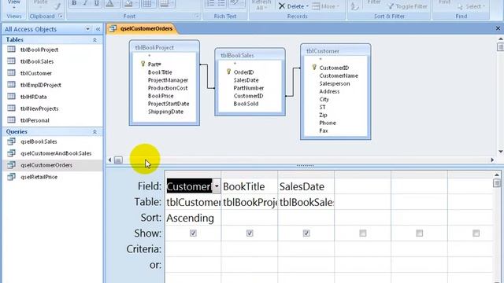Click Toggle Filter in Sort & Filter
504x283 pixels.
(x=407, y=6)
